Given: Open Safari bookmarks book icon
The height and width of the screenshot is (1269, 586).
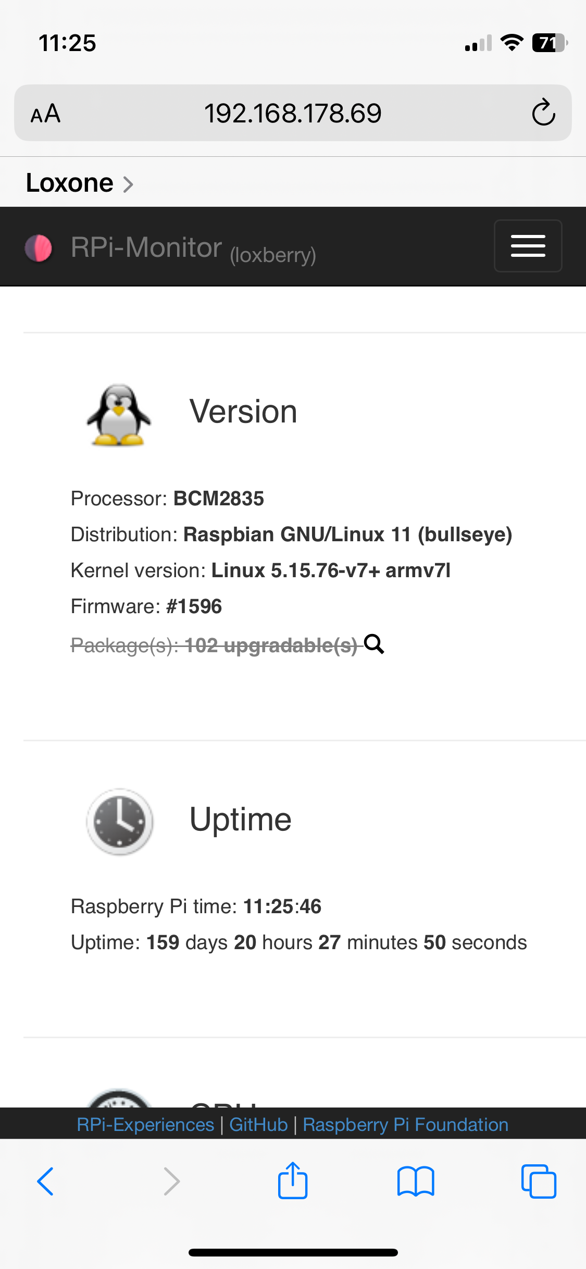Looking at the screenshot, I should tap(415, 1181).
